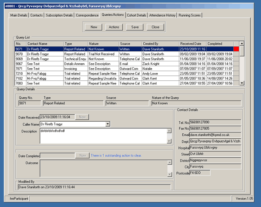Click the Query No. field 9071
The width and height of the screenshot is (261, 207).
click(30, 103)
